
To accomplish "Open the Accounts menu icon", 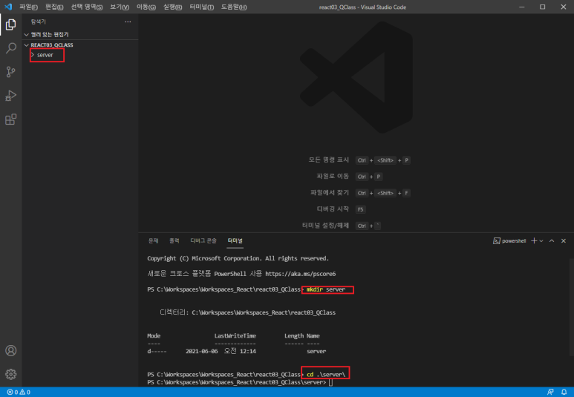I will [x=10, y=350].
